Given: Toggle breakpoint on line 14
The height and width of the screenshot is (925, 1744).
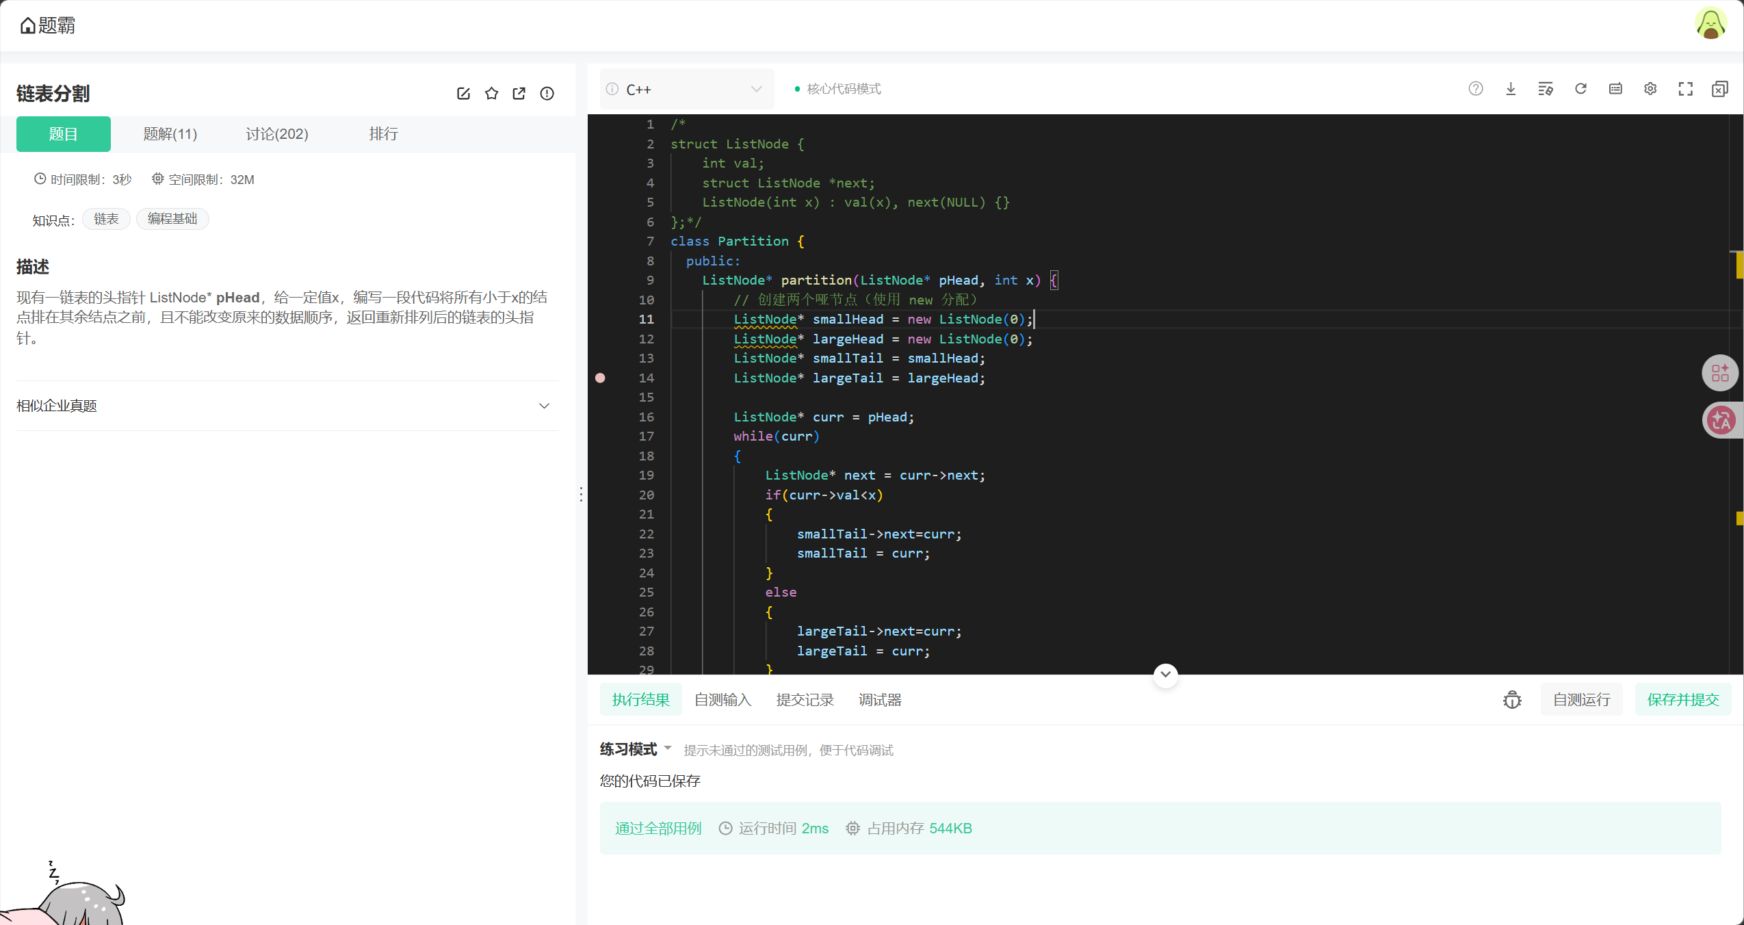Looking at the screenshot, I should coord(600,378).
